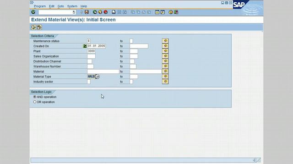This screenshot has width=293, height=164.
Task: Click the red Cancel icon
Action: tap(106, 12)
